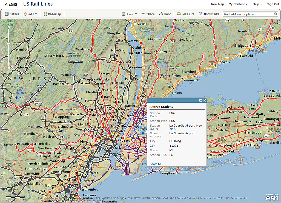Screen dimensions: 281x203
Task: Click the US Rail Lines title
Action: click(38, 4)
